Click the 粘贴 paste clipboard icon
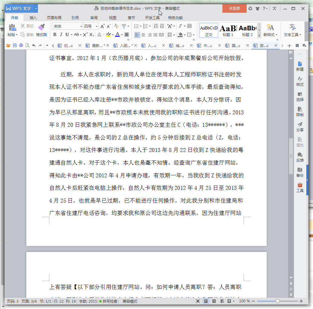 pos(12,27)
